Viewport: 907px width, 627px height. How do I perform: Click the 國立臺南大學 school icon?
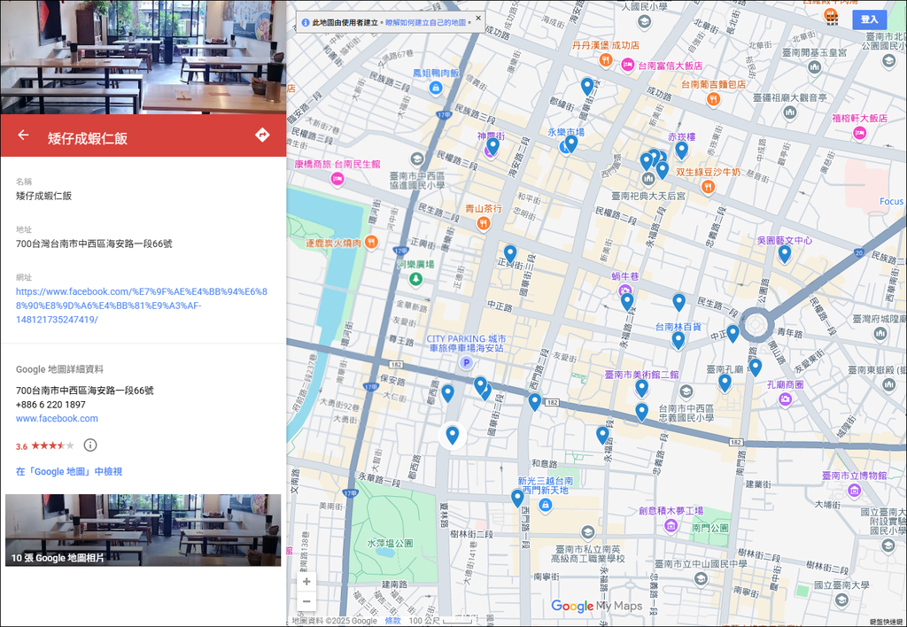[x=841, y=600]
